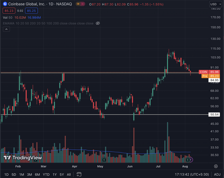Select the 84.95 horizontal line price label
Viewport: 224px width, 178px height.
click(x=214, y=80)
